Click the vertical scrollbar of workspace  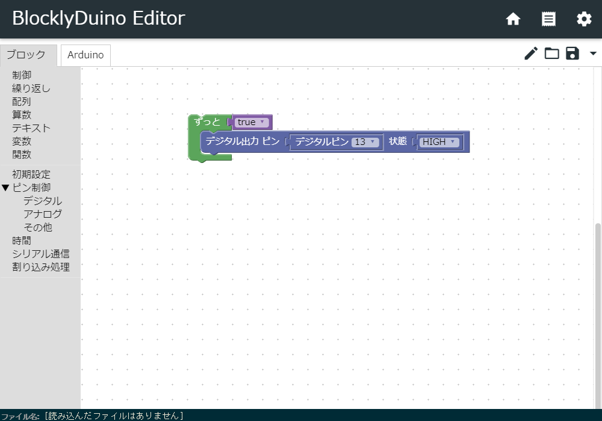[x=597, y=316]
